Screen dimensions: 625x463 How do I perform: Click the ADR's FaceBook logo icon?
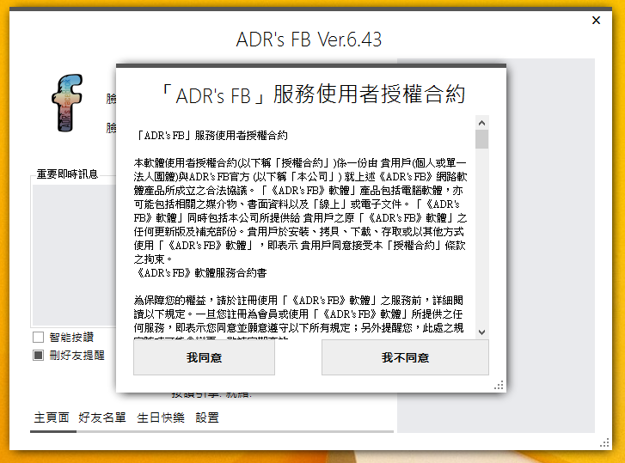(x=67, y=103)
